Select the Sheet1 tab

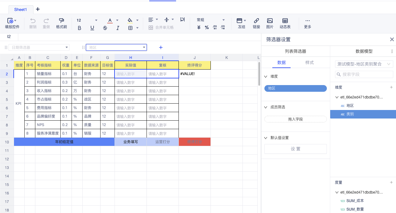(x=20, y=9)
